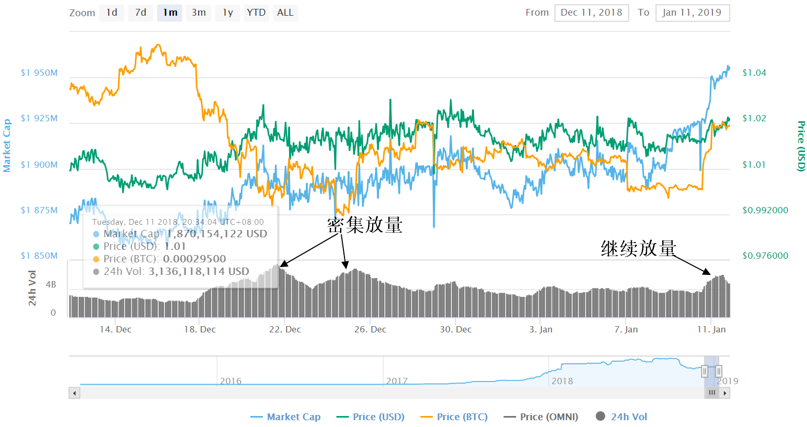This screenshot has height=427, width=807.
Task: Click the 2016 label in navigator
Action: (x=230, y=381)
